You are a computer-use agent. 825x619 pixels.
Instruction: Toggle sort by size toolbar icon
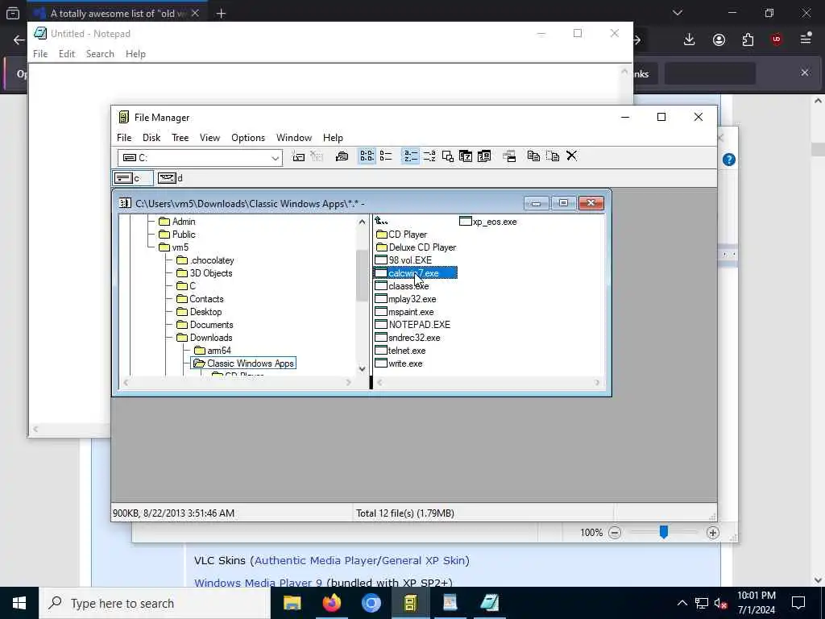448,156
